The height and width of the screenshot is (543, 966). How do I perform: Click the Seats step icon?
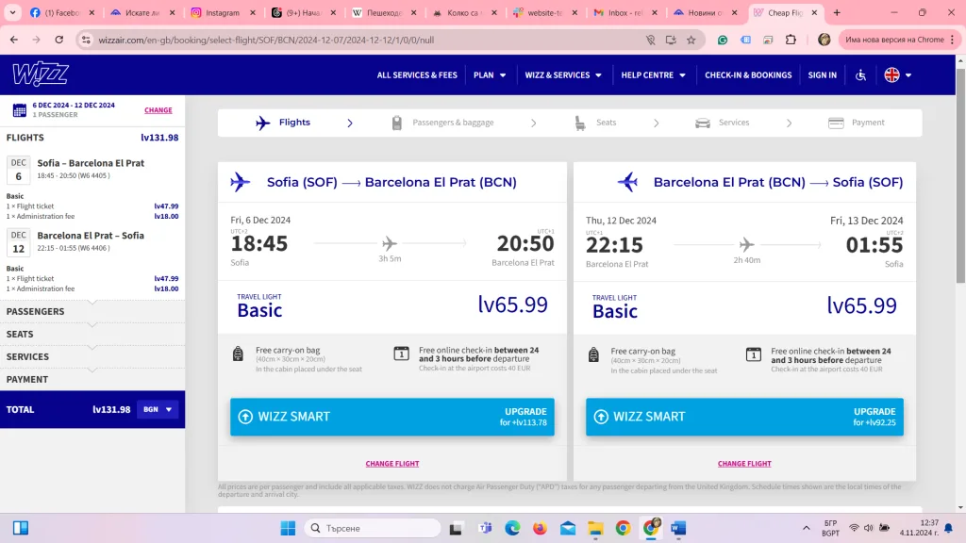(580, 123)
